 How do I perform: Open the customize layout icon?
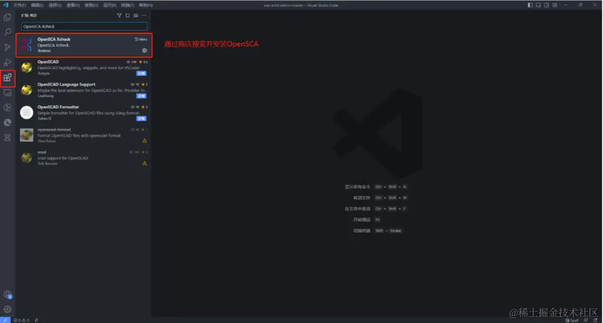pyautogui.click(x=554, y=5)
